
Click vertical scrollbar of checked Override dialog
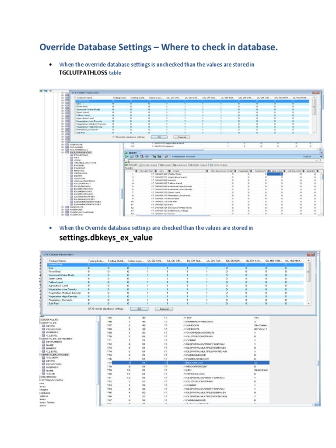point(308,281)
